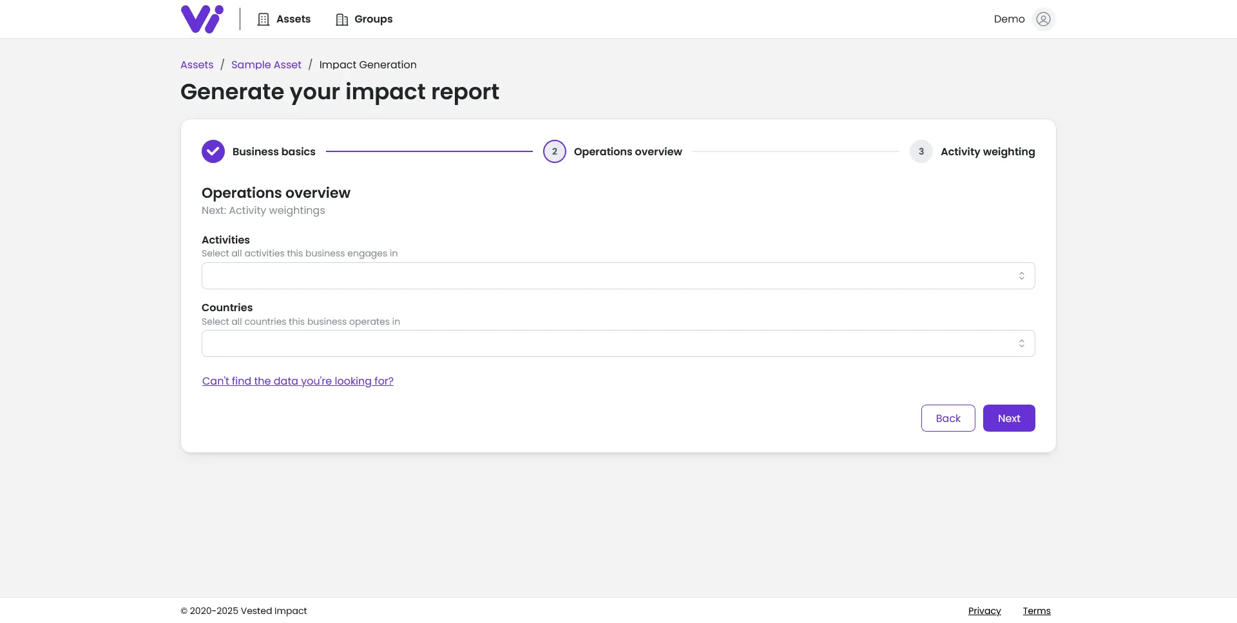This screenshot has width=1237, height=623.
Task: Click the Groups building icon
Action: (341, 19)
